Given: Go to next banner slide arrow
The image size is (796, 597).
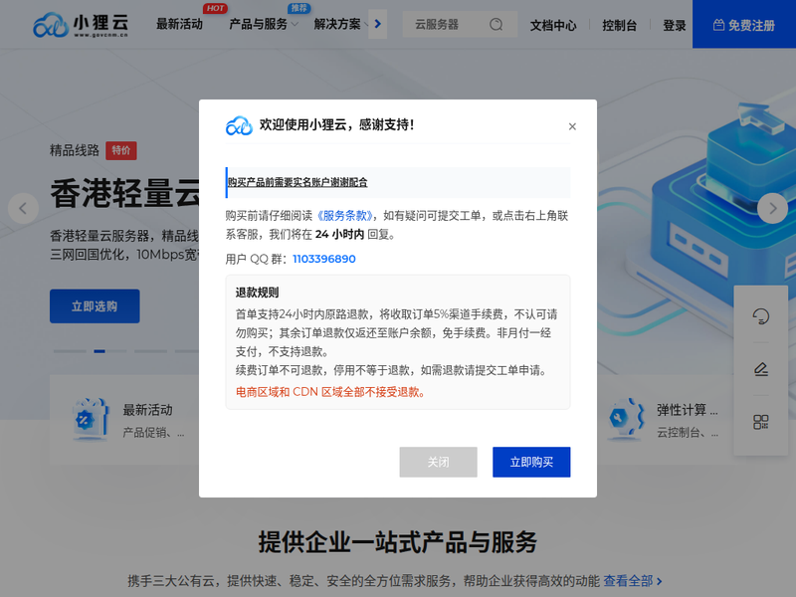Looking at the screenshot, I should tap(773, 208).
